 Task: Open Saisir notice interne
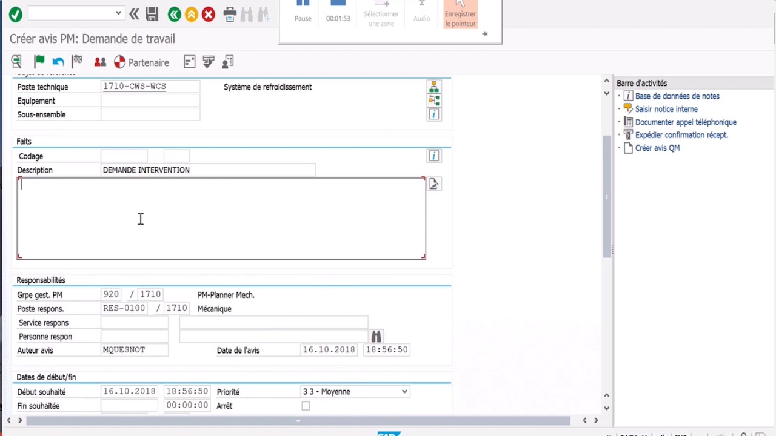point(666,109)
